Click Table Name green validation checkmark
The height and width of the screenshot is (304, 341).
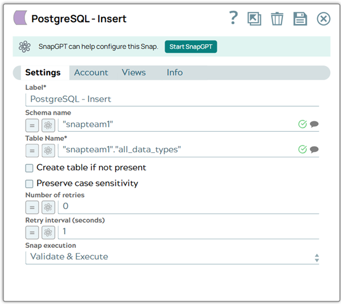pos(302,149)
